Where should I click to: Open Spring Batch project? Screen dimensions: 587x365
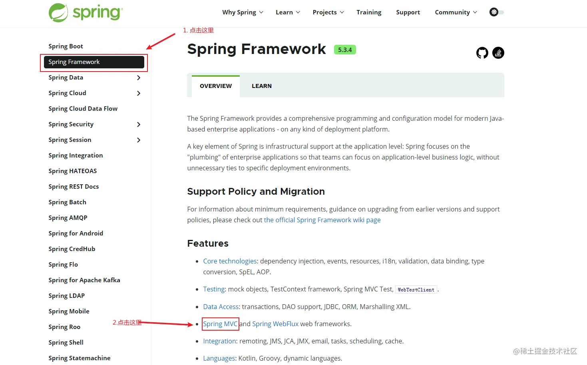[68, 202]
